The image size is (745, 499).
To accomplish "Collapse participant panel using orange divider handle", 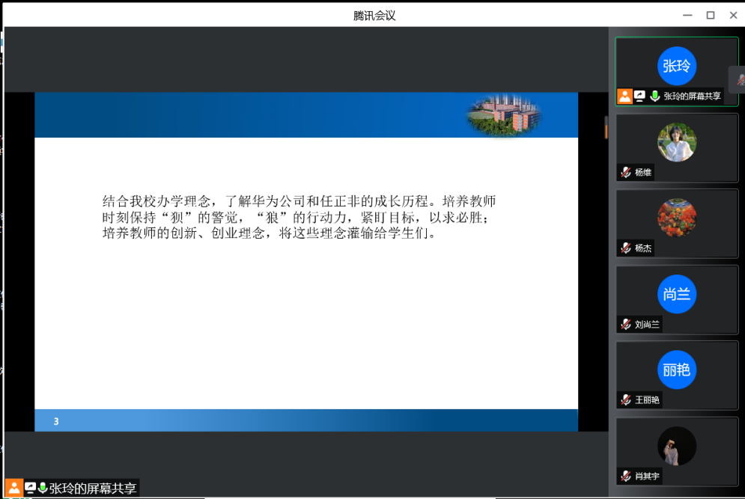I will tap(606, 127).
